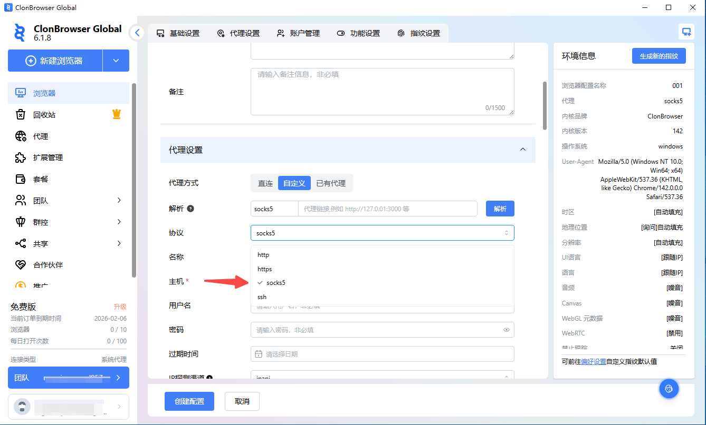Switch to 指纹设置 tab
The image size is (706, 425).
pyautogui.click(x=418, y=33)
